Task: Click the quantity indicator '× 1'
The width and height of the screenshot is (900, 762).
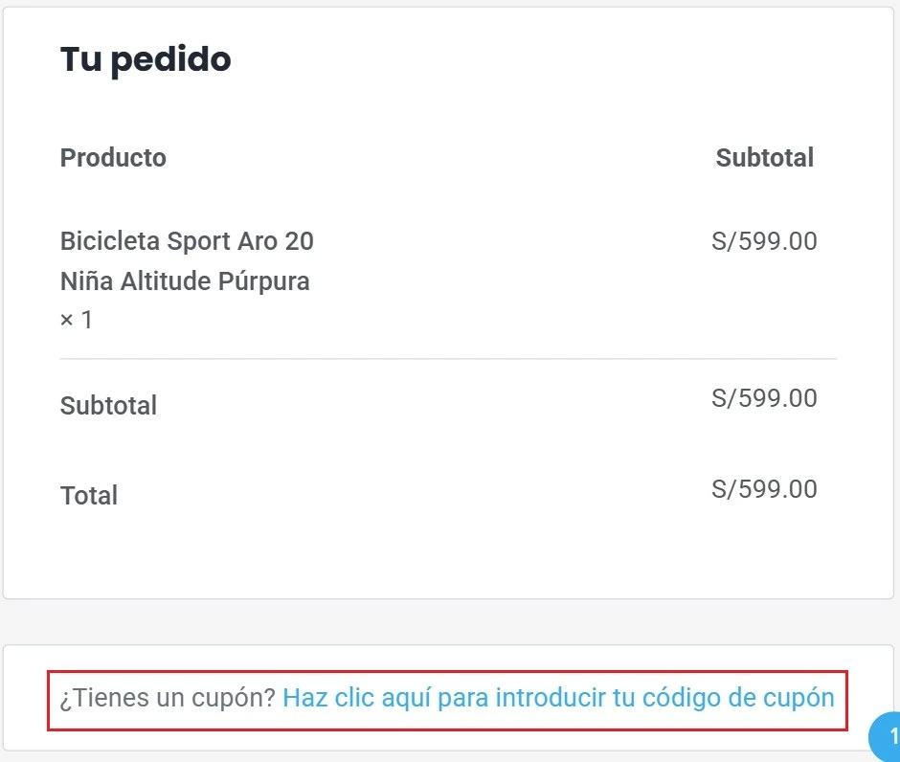Action: (79, 318)
